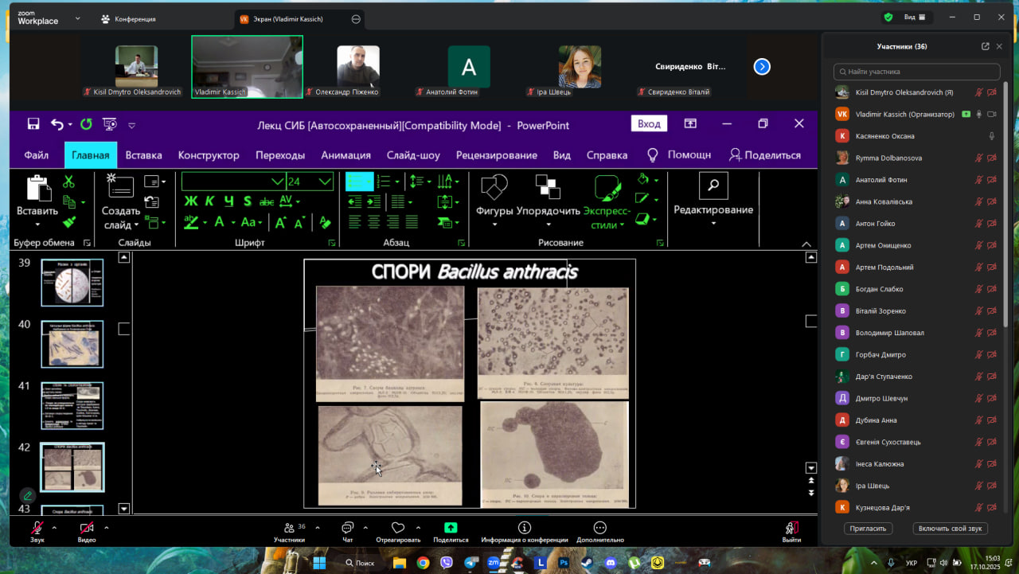This screenshot has height=574, width=1019.
Task: Click the Включить свой звук button
Action: click(x=952, y=529)
